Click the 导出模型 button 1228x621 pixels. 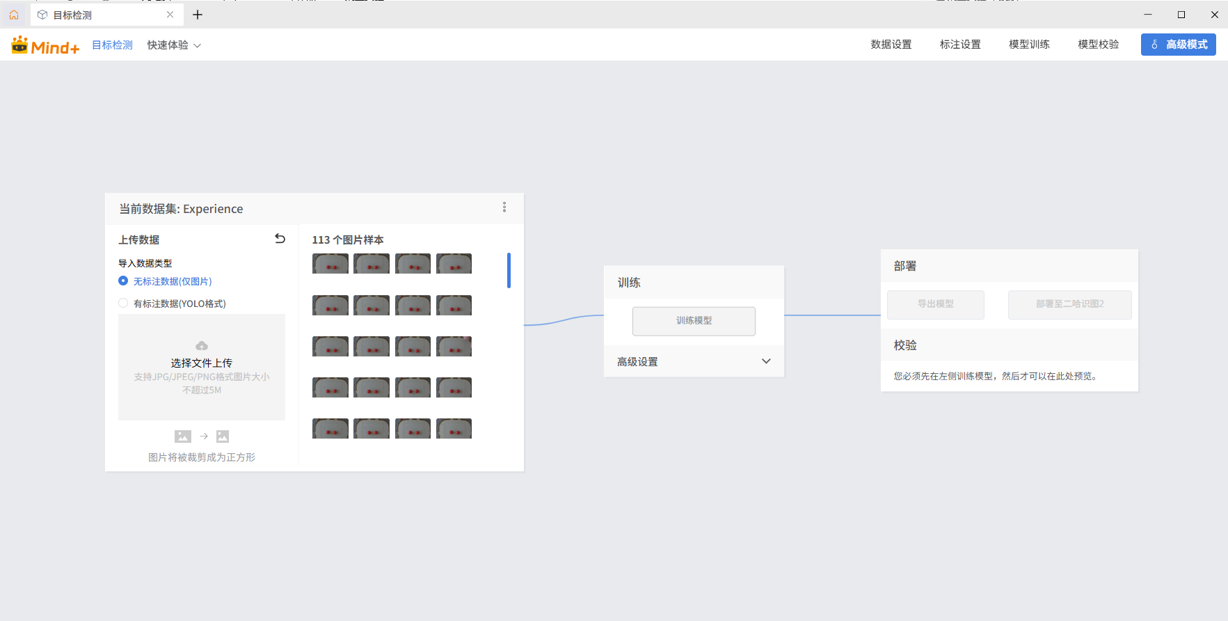[x=935, y=304]
